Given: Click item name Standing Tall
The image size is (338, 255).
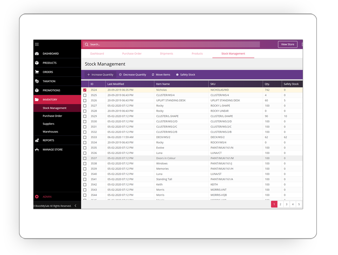Looking at the screenshot, I should pyautogui.click(x=164, y=179).
